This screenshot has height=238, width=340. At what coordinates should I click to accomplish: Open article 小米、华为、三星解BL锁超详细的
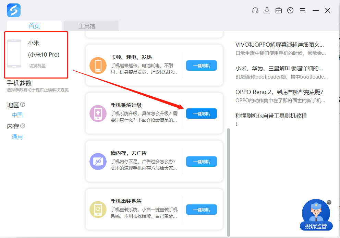279,68
